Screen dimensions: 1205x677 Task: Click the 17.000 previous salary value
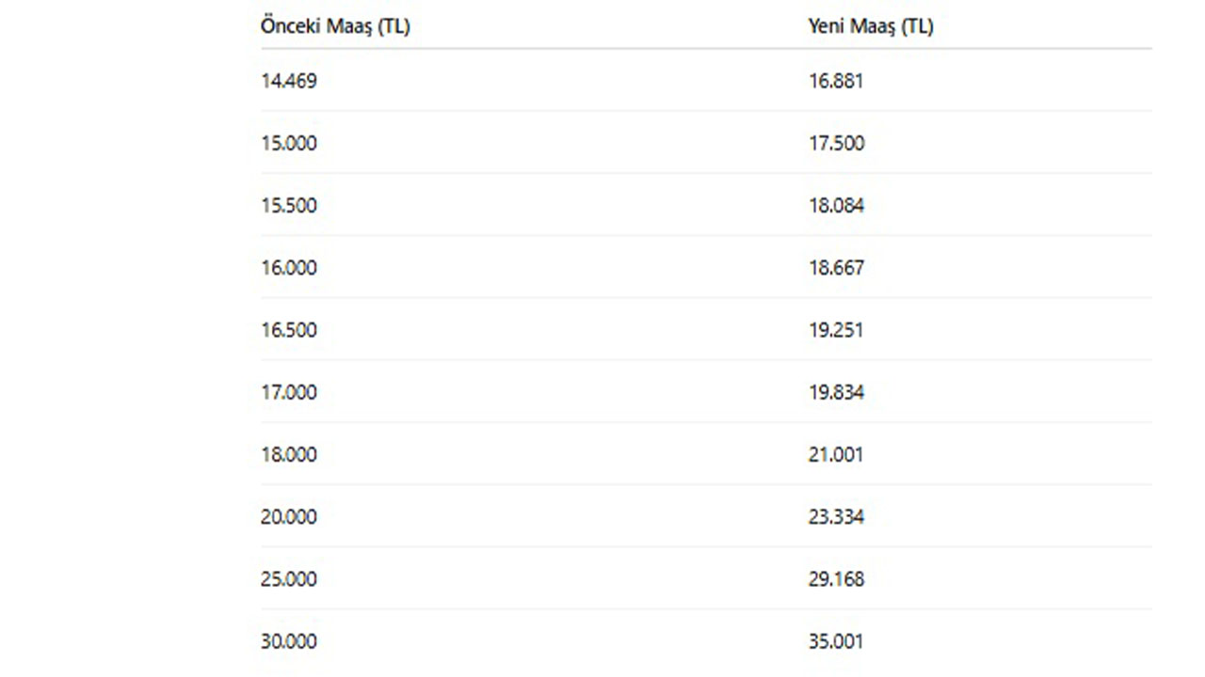tap(289, 392)
